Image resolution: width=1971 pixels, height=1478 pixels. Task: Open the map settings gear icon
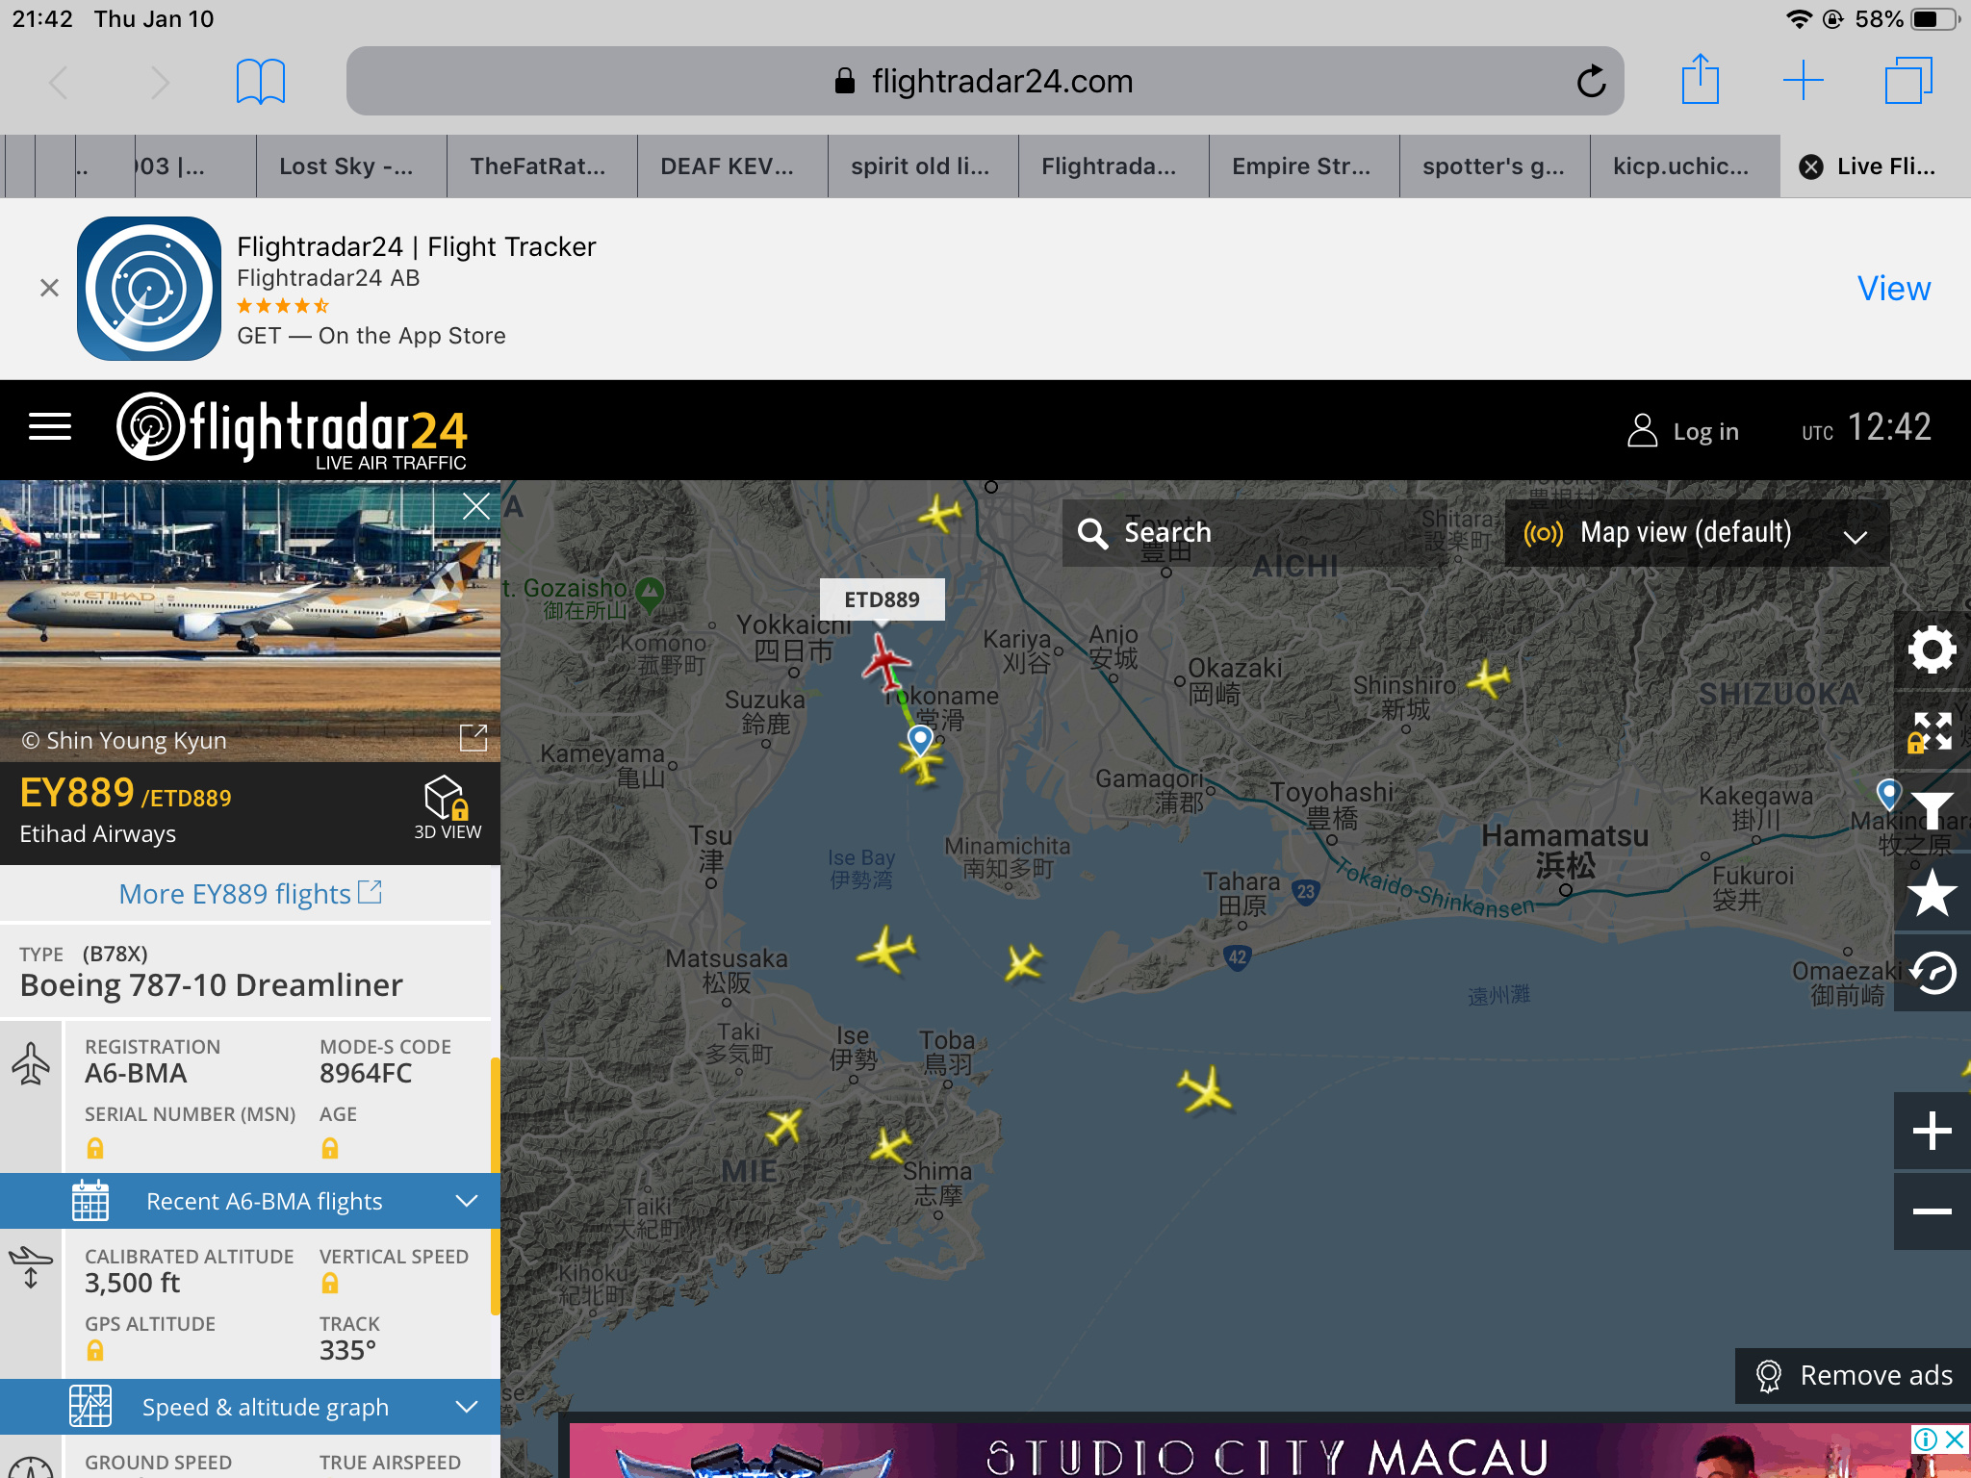[1932, 650]
